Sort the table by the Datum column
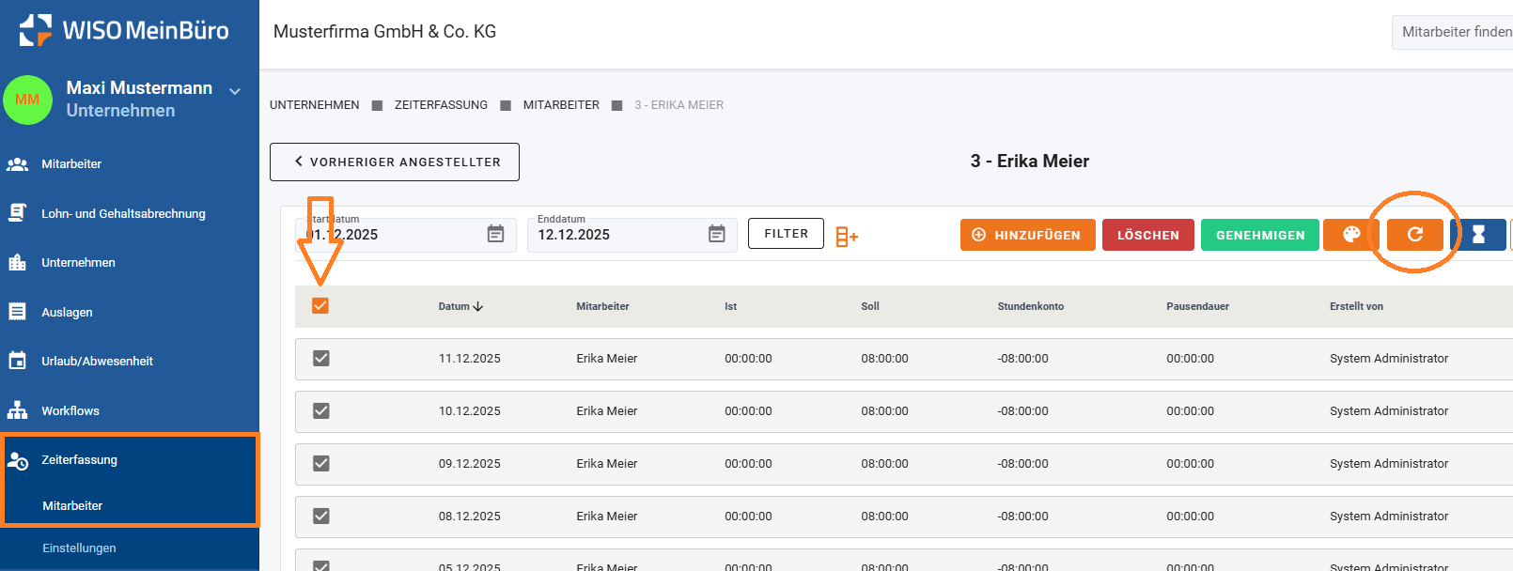The width and height of the screenshot is (1513, 571). coord(460,306)
